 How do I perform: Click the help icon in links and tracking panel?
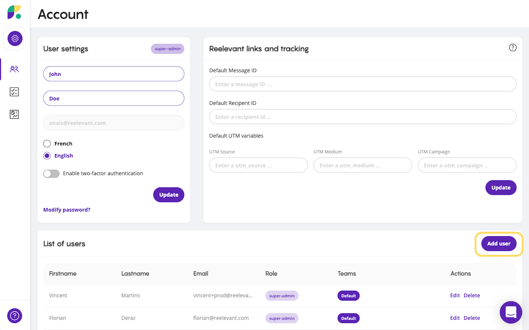tap(512, 48)
